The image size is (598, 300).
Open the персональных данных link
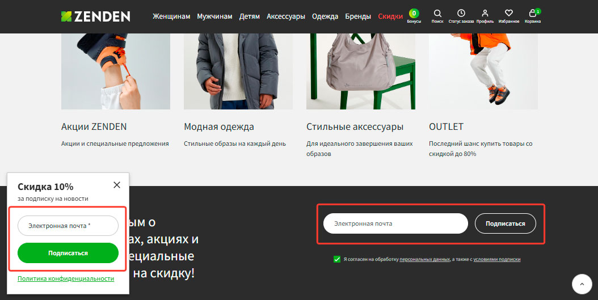424,259
